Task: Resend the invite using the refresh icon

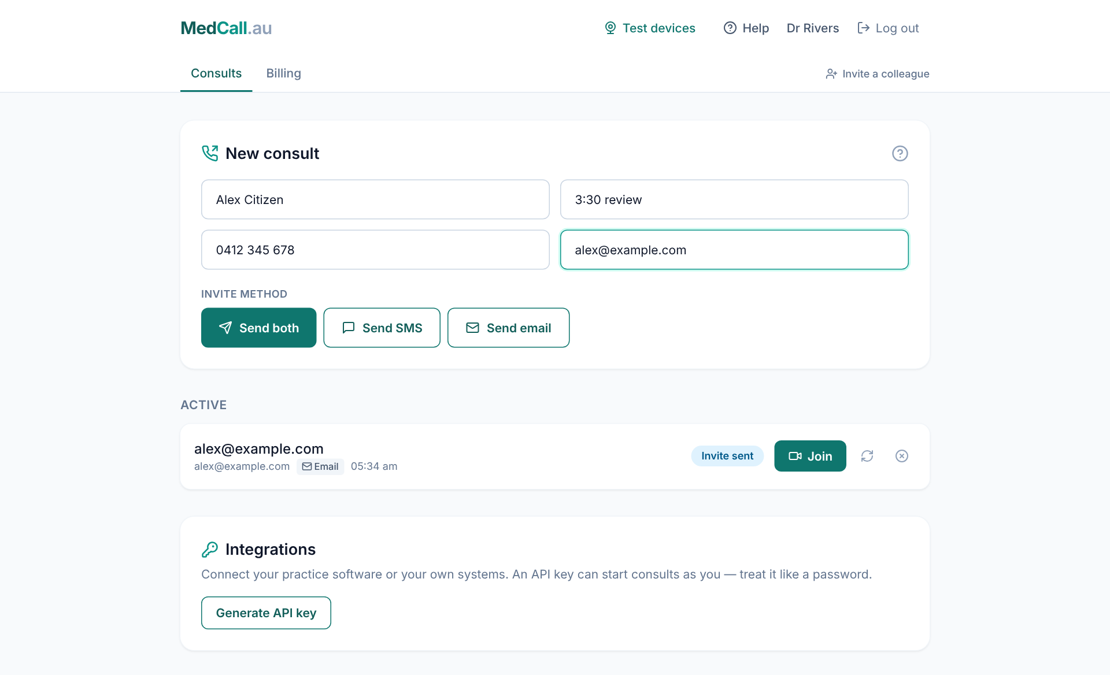Action: click(x=867, y=456)
